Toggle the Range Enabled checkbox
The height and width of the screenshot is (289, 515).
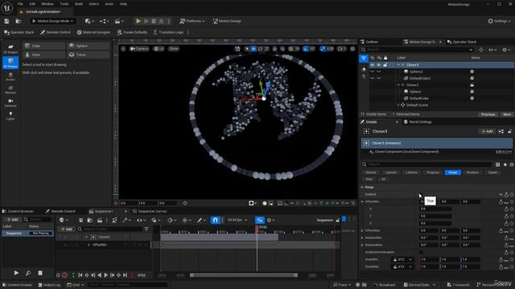(422, 194)
